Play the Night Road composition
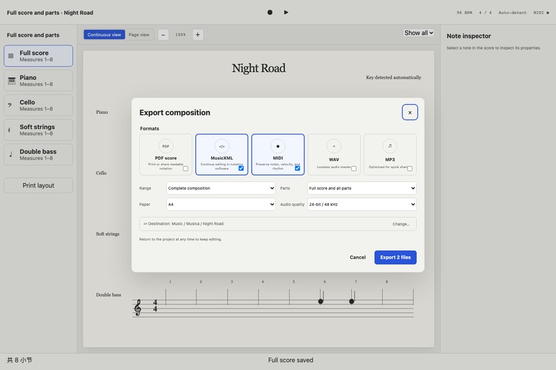The height and width of the screenshot is (370, 556). (x=286, y=12)
